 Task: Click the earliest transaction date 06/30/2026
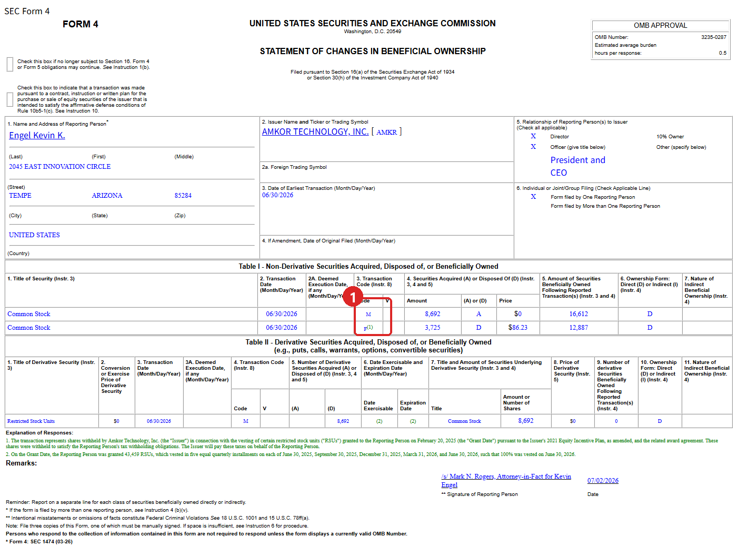278,195
